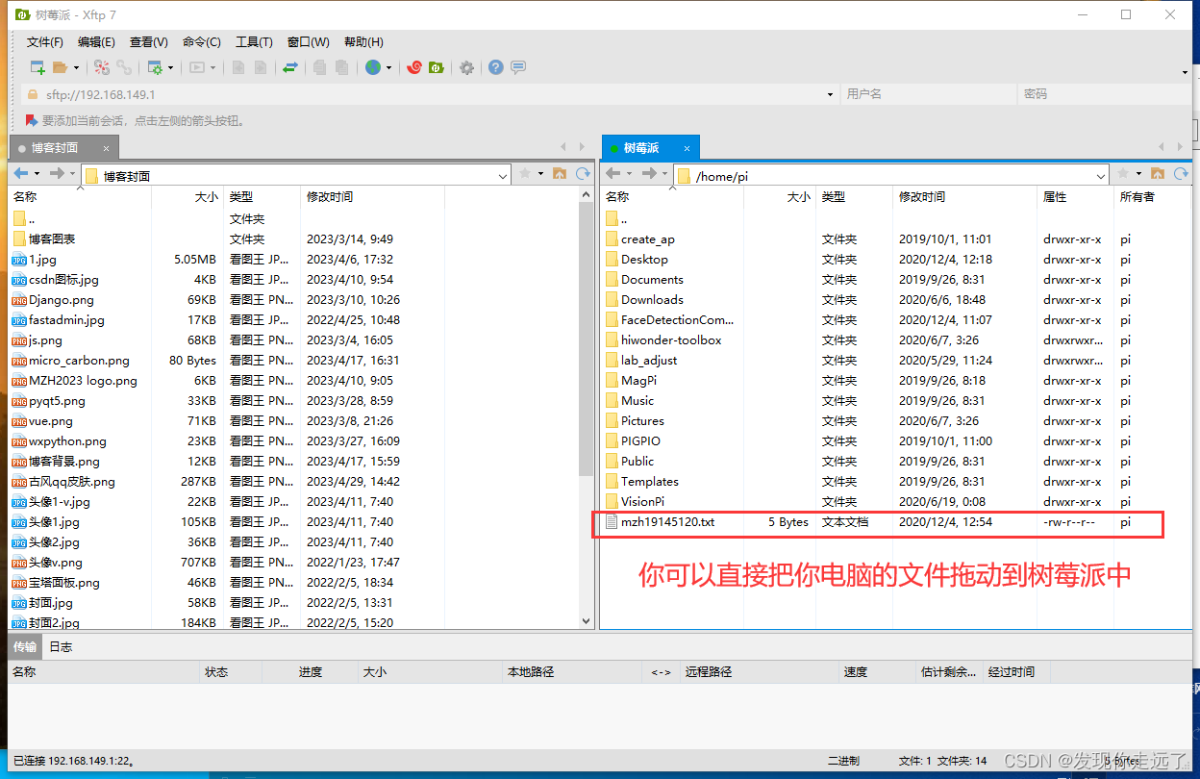Expand the globe icon dropdown arrow
The image size is (1200, 779).
[388, 67]
